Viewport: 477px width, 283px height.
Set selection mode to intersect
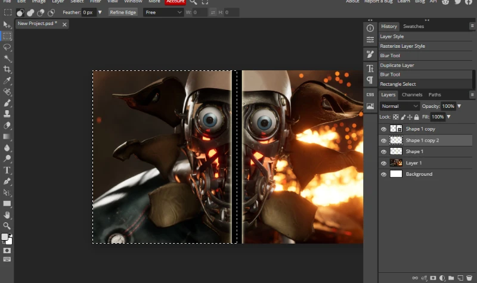[x=51, y=13]
